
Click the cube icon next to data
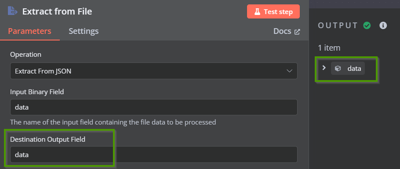(338, 68)
